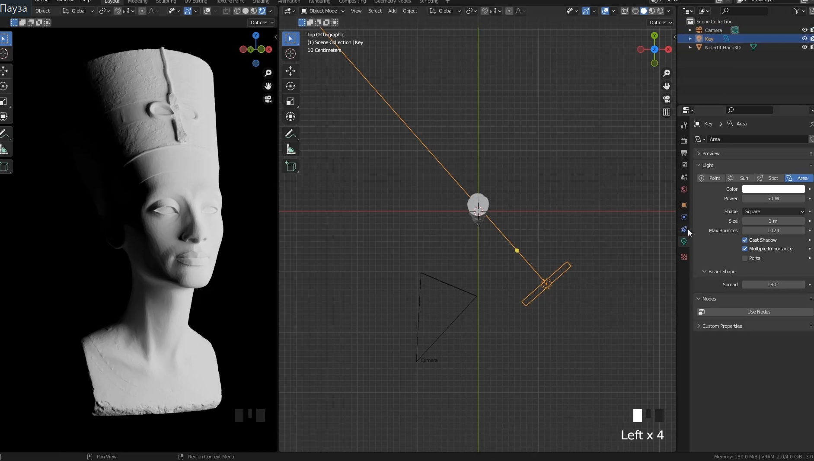Choose the Measure tool in right viewport
Viewport: 814px width, 461px height.
(x=290, y=150)
